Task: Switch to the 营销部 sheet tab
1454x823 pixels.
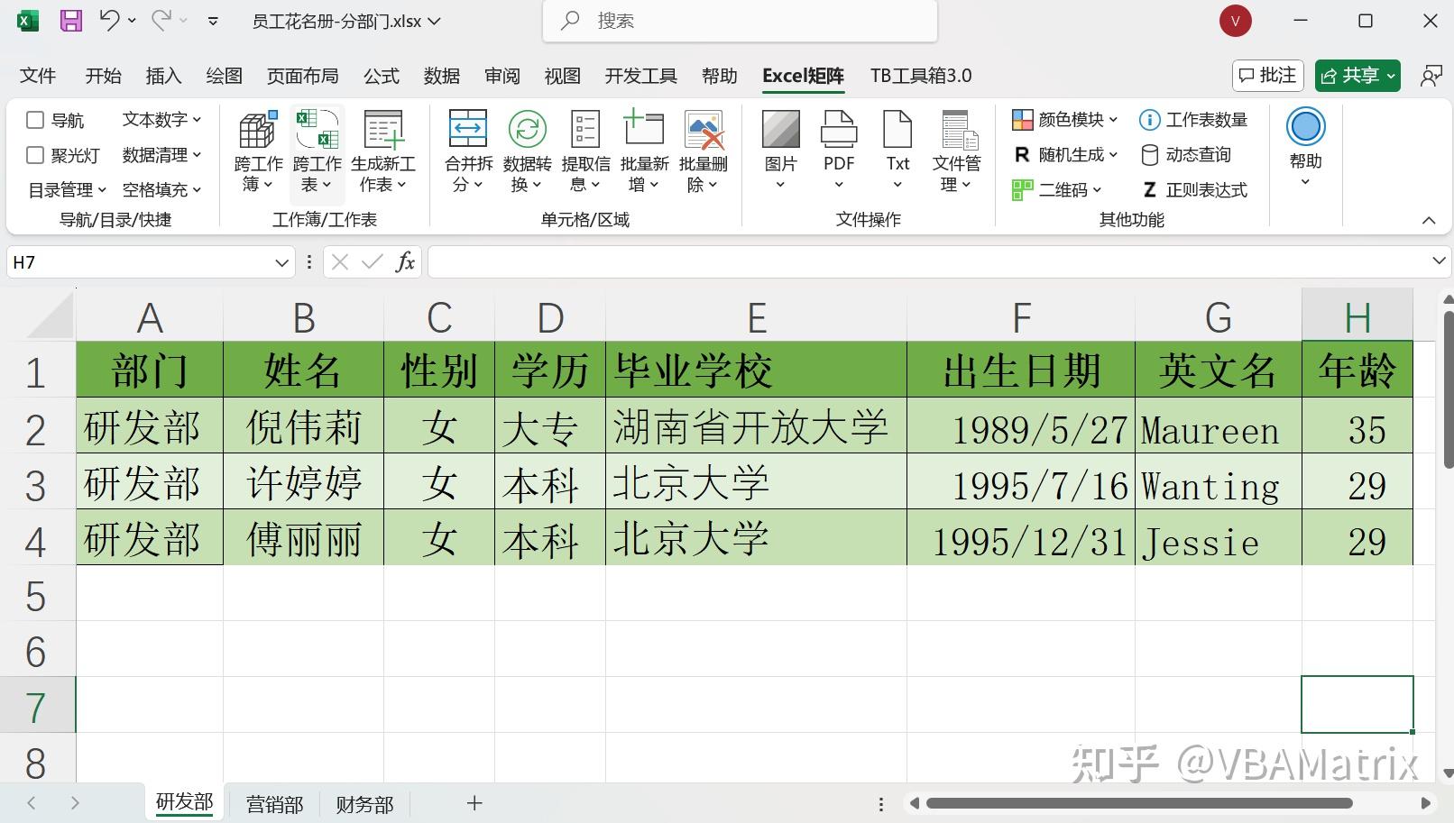Action: [x=274, y=803]
